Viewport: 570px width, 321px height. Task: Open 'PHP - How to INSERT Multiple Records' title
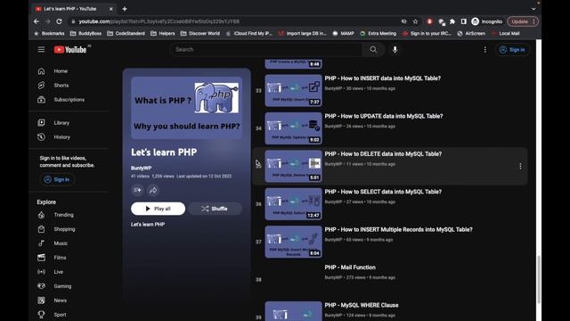(x=398, y=230)
